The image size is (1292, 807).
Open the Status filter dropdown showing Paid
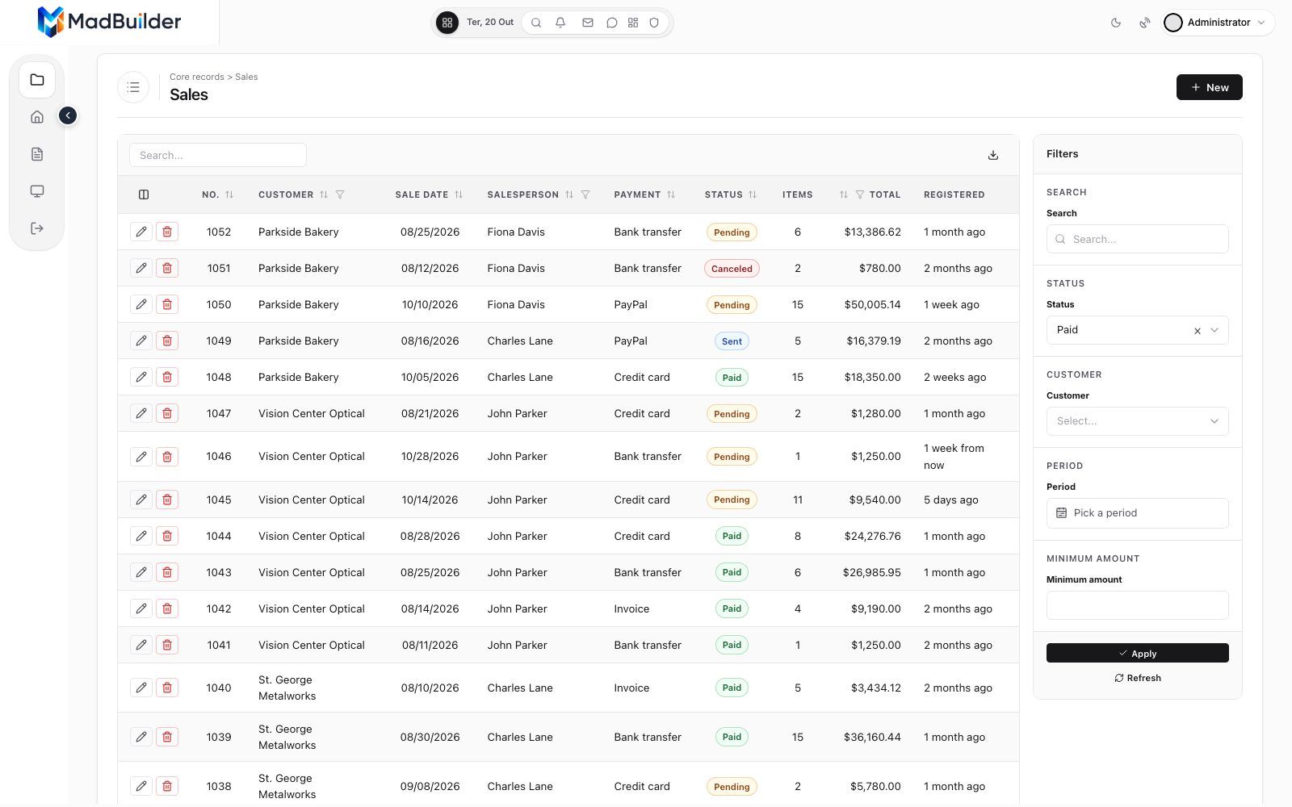pyautogui.click(x=1137, y=330)
